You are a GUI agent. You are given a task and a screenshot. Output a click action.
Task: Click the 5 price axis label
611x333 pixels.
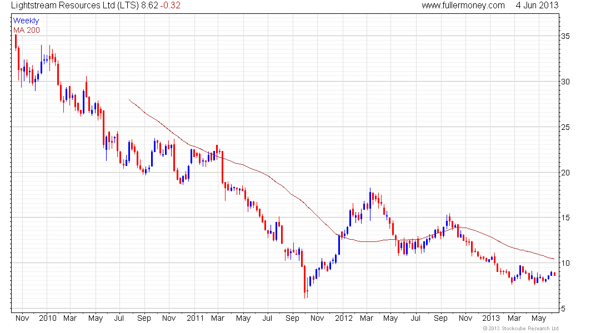pos(563,309)
